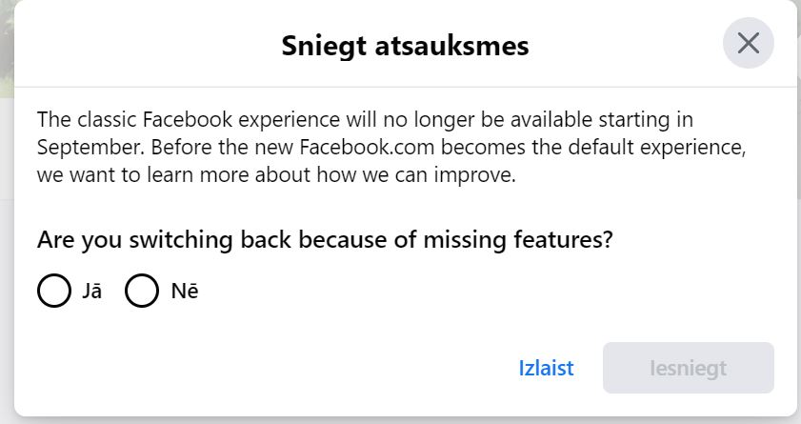This screenshot has width=801, height=424.
Task: Click the Nē answer label text
Action: (185, 291)
